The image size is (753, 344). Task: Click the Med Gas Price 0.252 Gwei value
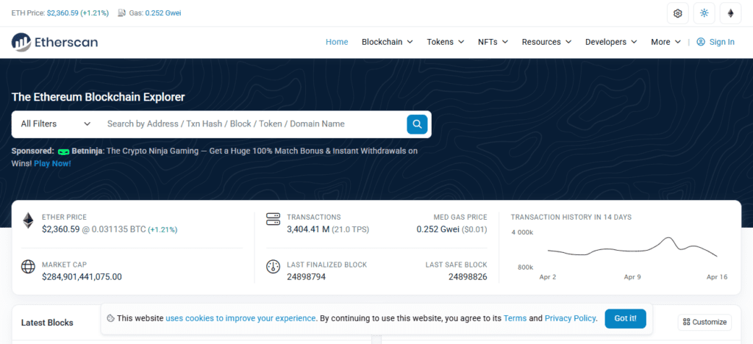[438, 229]
